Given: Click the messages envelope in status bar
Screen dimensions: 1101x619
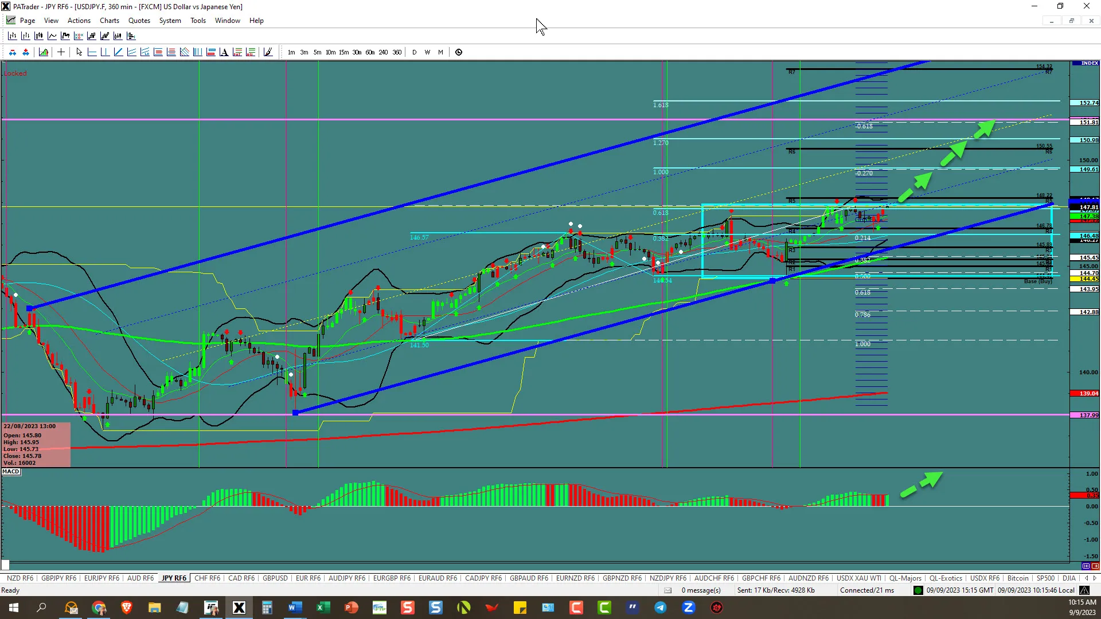Looking at the screenshot, I should 668,590.
